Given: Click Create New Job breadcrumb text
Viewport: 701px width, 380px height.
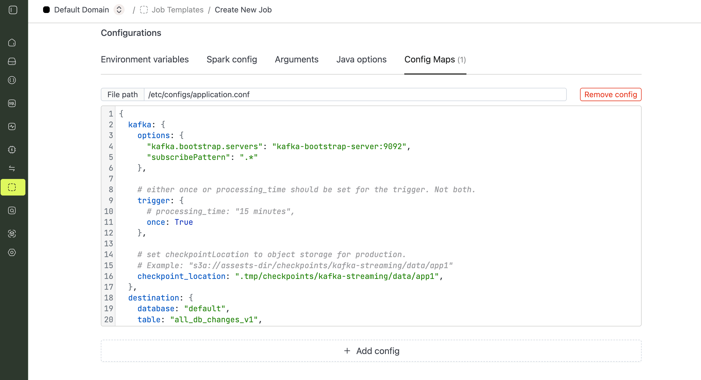Looking at the screenshot, I should 243,10.
